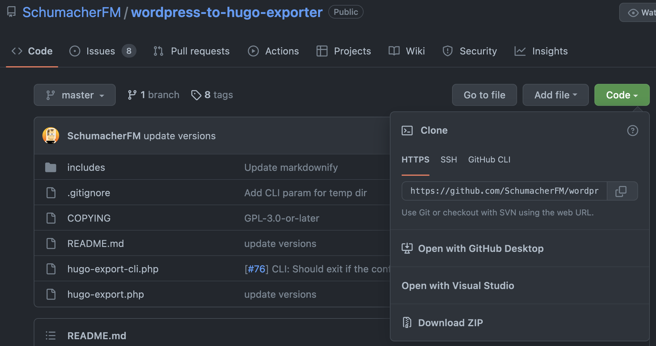The image size is (656, 346).
Task: Click the includes folder icon
Action: pos(51,167)
